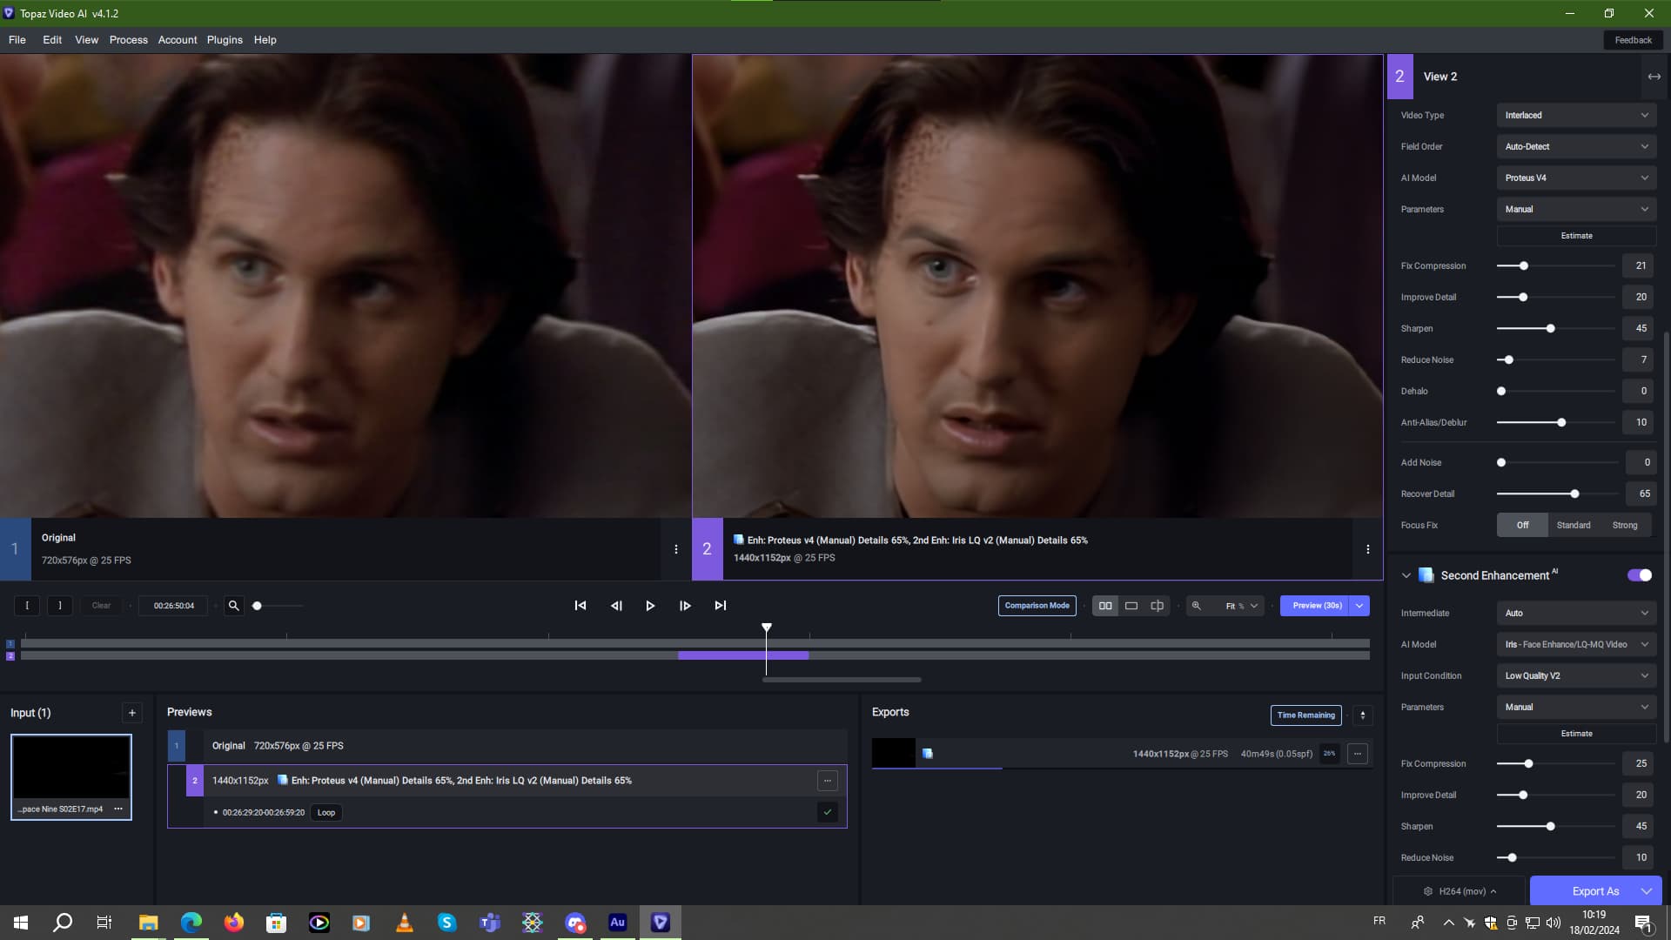Set Focus Fix to Standard

point(1573,525)
